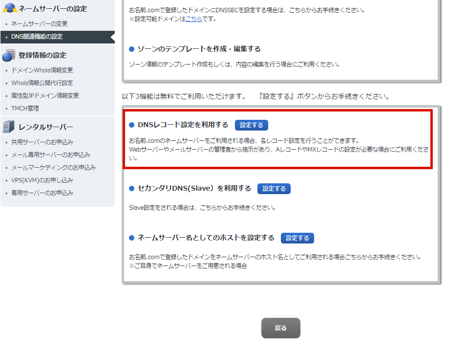The image size is (467, 354).
Task: Click the 以下3機能は無料でご利用いただけます text
Action: pos(184,96)
